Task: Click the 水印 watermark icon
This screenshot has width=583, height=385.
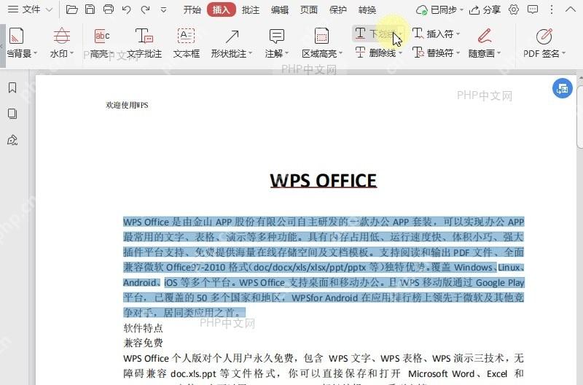Action: tap(61, 36)
